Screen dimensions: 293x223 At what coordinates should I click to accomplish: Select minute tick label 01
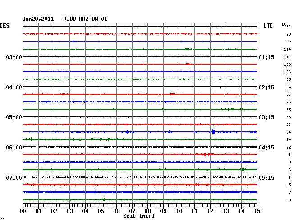pos(38,211)
